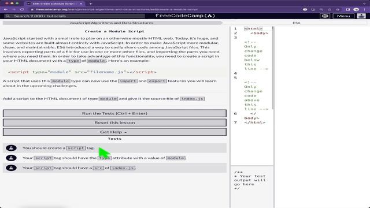Click the example script type="module" code block
The width and height of the screenshot is (370, 208).
[114, 72]
